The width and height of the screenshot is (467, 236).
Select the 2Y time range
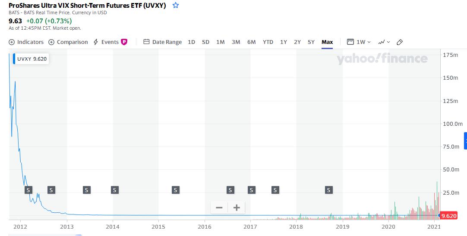[297, 42]
